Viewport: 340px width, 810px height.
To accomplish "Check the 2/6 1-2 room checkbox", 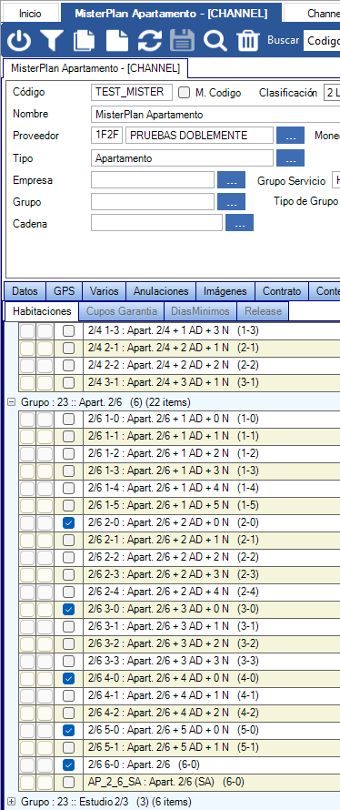I will pyautogui.click(x=68, y=453).
